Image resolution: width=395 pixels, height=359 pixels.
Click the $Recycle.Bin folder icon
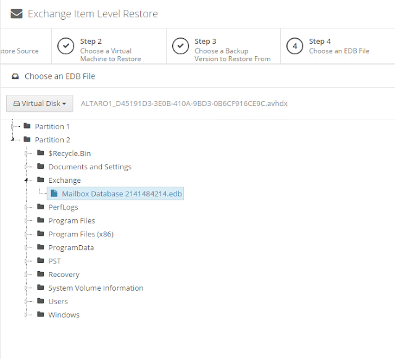tap(41, 153)
